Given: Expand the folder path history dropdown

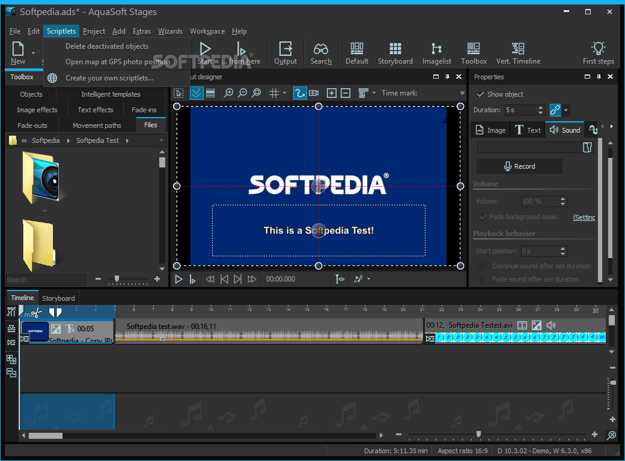Looking at the screenshot, I should click(x=162, y=140).
